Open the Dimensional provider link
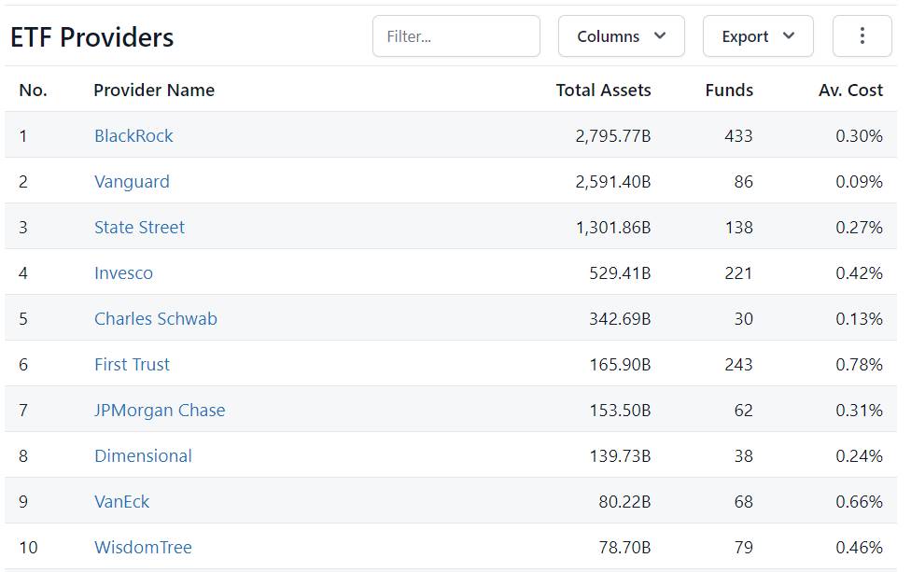The width and height of the screenshot is (911, 572). click(143, 456)
